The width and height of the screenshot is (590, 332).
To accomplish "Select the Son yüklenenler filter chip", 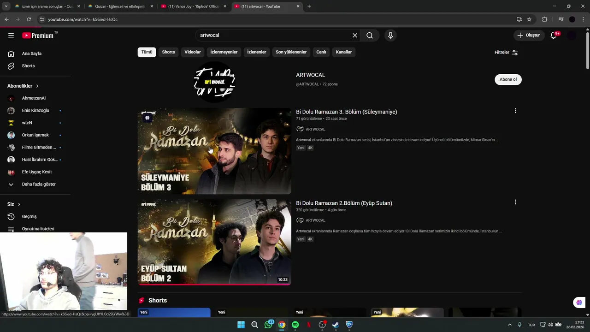I will pyautogui.click(x=291, y=52).
